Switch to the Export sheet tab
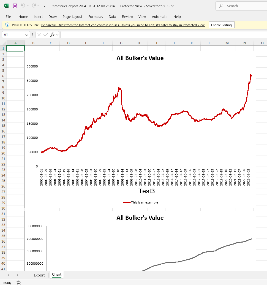The image size is (267, 285). (39, 275)
